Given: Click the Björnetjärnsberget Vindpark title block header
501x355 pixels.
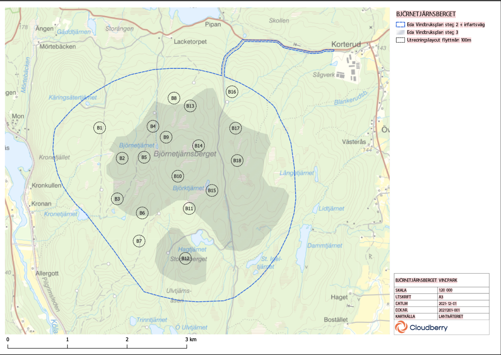Looking at the screenshot, I should tap(426, 281).
